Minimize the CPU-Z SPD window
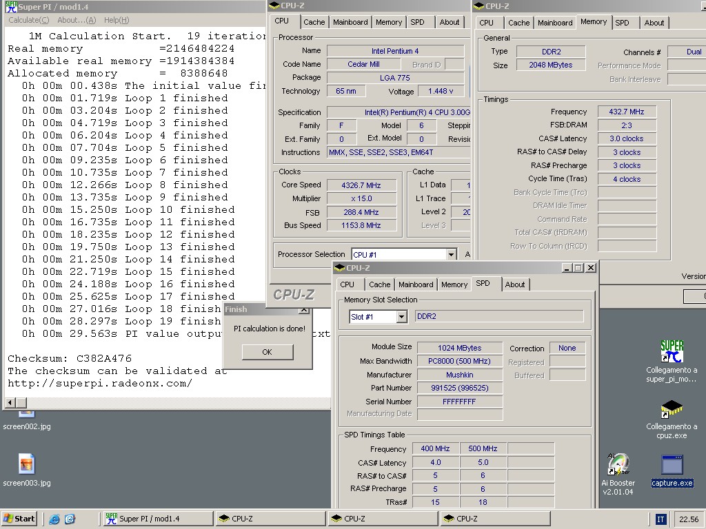This screenshot has width=706, height=529. click(567, 268)
